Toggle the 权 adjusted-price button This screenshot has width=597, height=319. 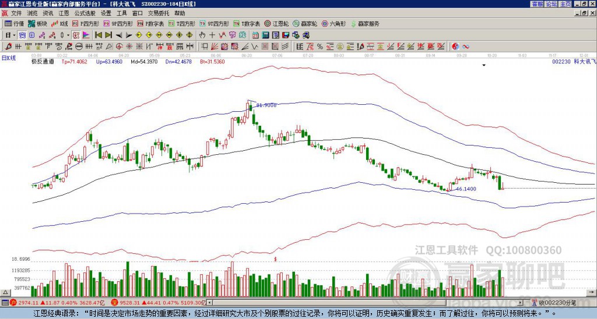(76, 35)
